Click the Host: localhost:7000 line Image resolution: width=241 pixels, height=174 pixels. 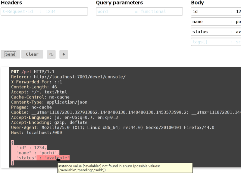pyautogui.click(x=36, y=133)
